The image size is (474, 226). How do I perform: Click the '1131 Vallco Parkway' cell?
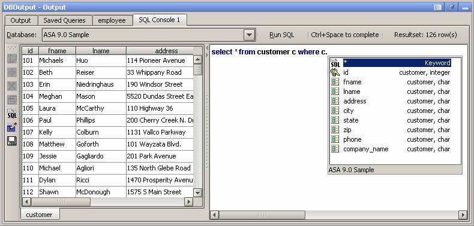click(x=160, y=132)
